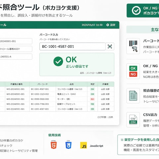
Task: Click the CSV出力 feature title
Action: (x=150, y=115)
